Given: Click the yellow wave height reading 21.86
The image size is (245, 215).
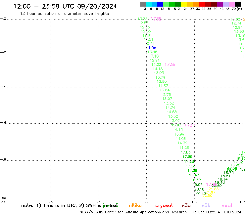Looking at the screenshot, I should (214, 189).
